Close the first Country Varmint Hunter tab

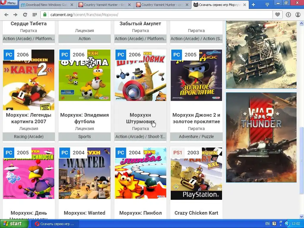pos(129,5)
